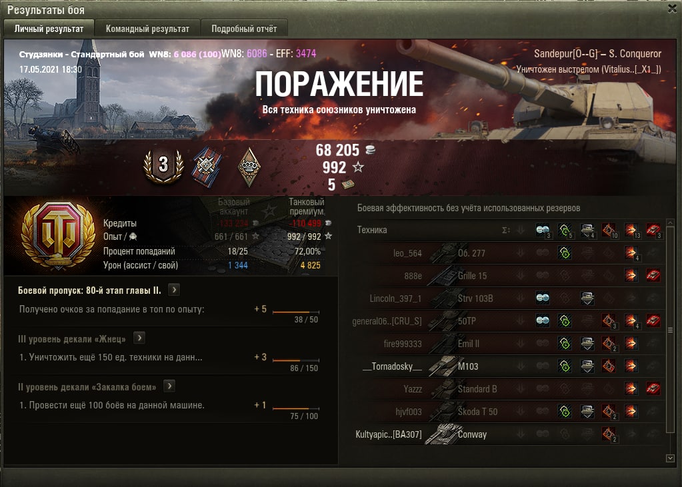Click the Conway tank thumbnail

442,434
